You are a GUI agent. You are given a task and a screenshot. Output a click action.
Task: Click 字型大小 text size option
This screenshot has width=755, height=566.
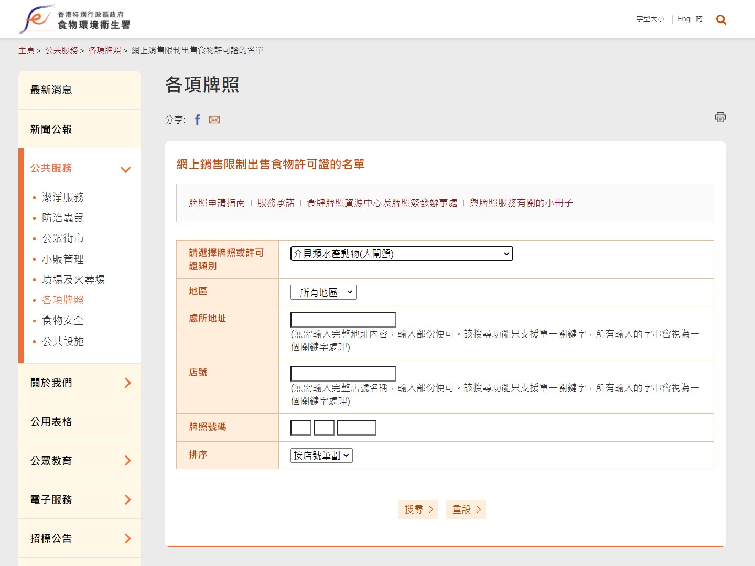click(x=650, y=19)
